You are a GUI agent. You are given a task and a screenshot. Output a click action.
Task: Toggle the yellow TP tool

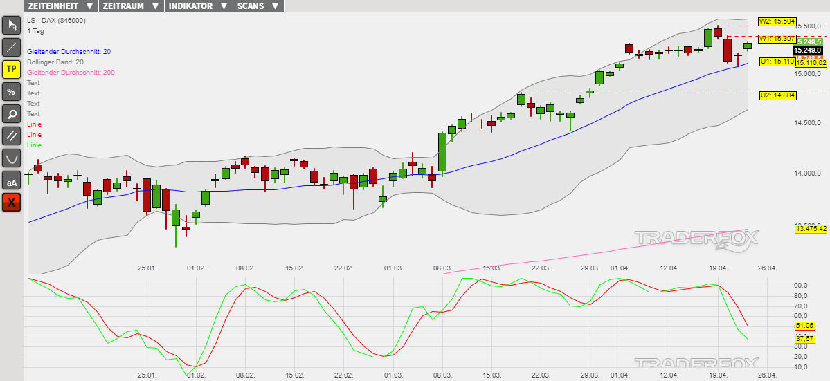point(12,69)
